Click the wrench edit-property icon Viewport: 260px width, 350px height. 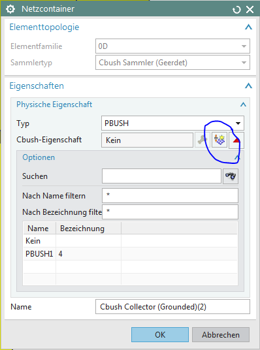[x=202, y=140]
